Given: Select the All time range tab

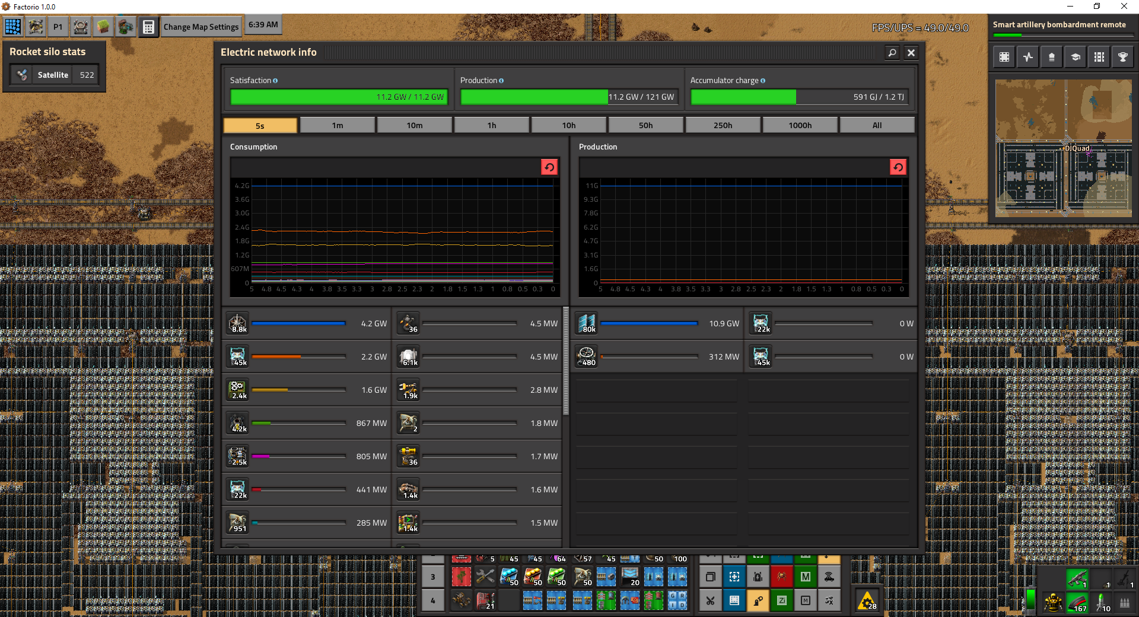Looking at the screenshot, I should pyautogui.click(x=877, y=125).
